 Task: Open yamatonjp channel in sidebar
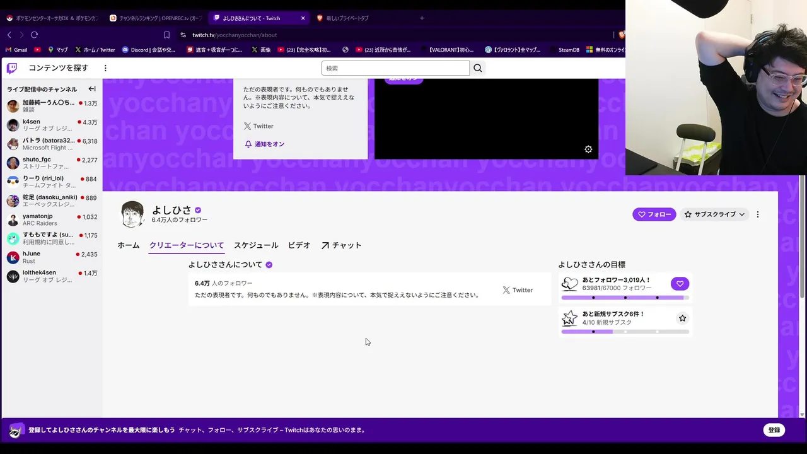coord(52,219)
